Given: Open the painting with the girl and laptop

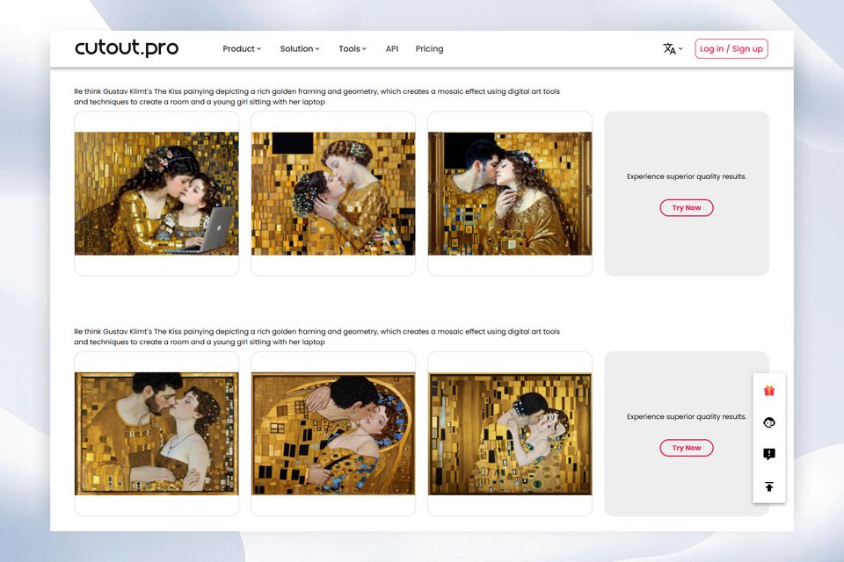Looking at the screenshot, I should [x=156, y=193].
